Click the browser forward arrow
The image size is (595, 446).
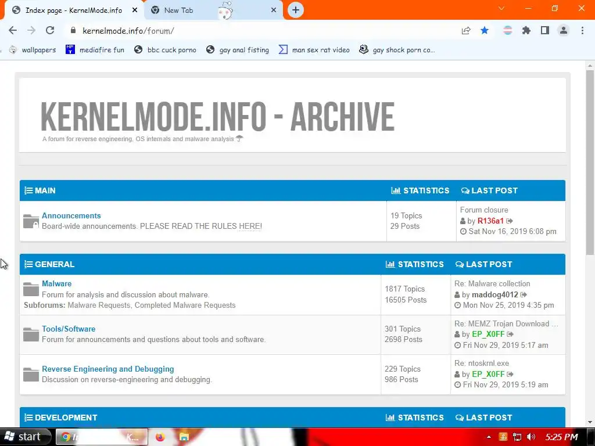pyautogui.click(x=31, y=31)
